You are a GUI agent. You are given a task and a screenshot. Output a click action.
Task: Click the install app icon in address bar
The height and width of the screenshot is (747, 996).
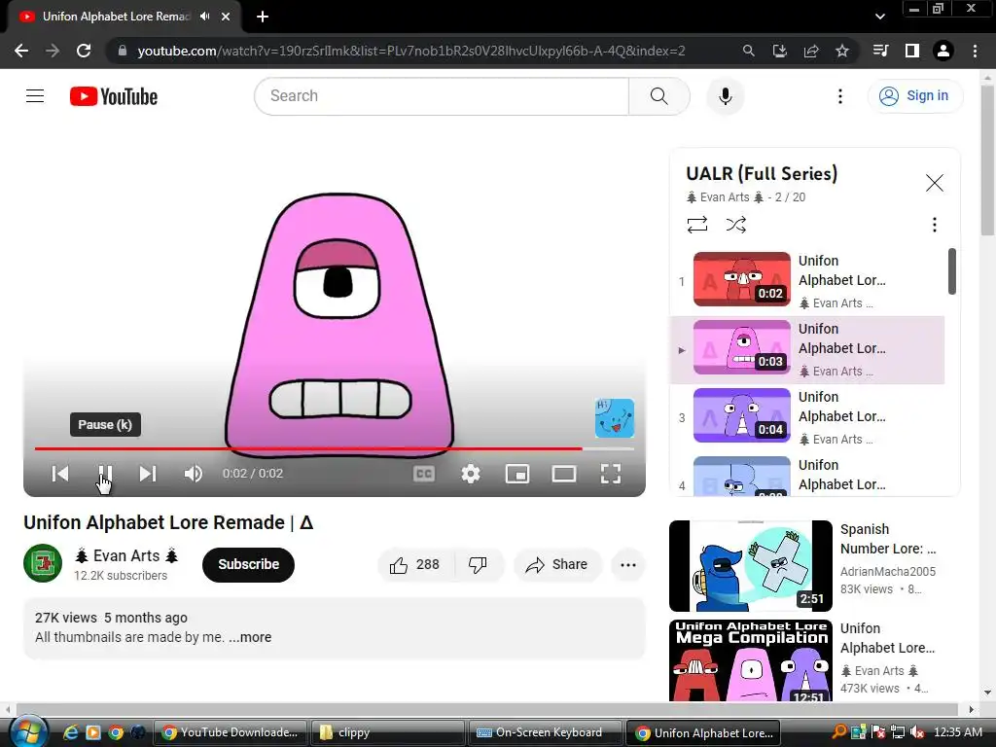(779, 51)
